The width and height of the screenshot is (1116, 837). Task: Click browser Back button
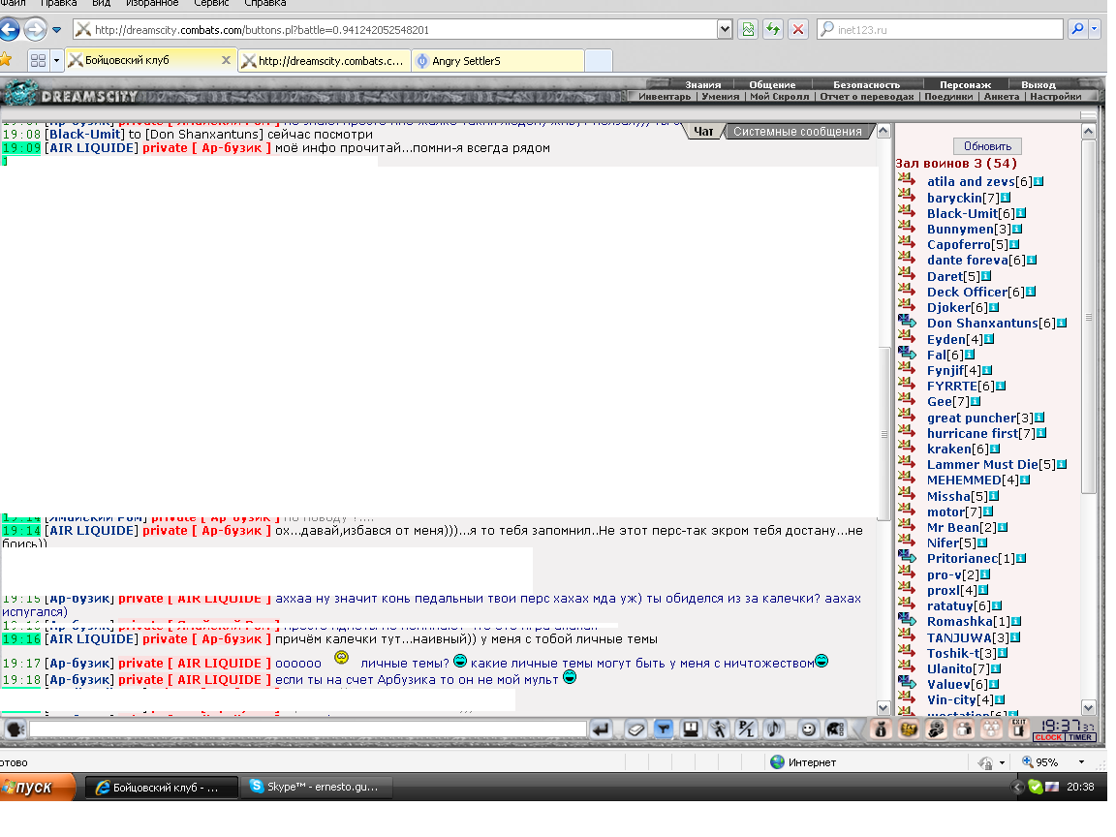(10, 30)
